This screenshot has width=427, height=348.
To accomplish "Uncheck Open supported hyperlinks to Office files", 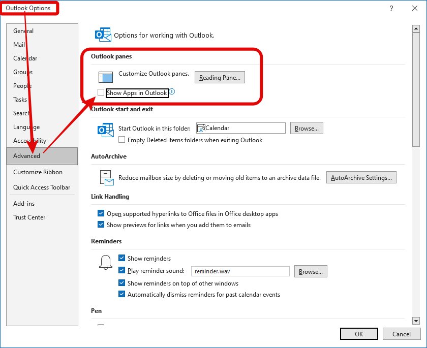I will (101, 213).
